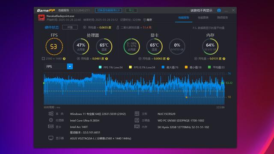The image size is (274, 154).
Task: Click the SK Hynix 32GB 12770MHz text
Action: point(183,127)
